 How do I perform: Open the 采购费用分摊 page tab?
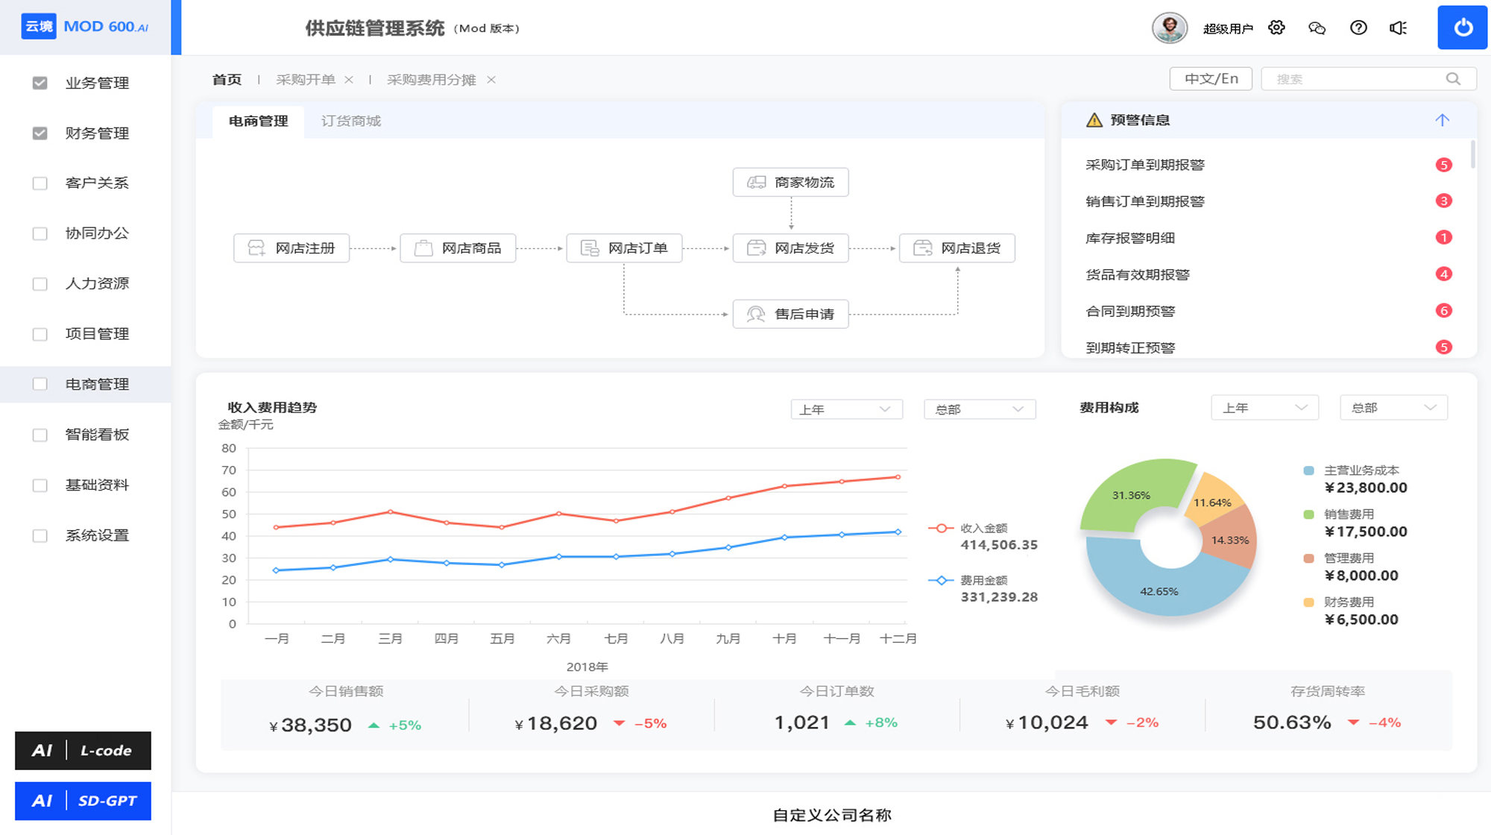point(431,80)
